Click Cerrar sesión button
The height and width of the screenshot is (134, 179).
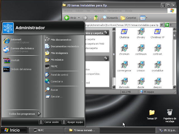coord(49,122)
